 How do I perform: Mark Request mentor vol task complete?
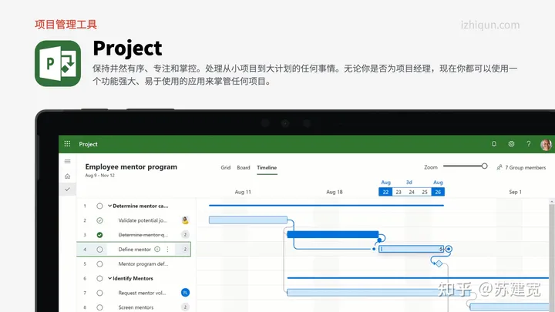99,293
